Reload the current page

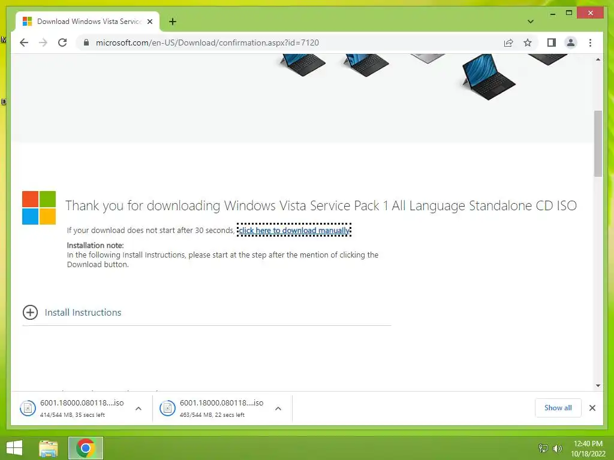tap(62, 43)
